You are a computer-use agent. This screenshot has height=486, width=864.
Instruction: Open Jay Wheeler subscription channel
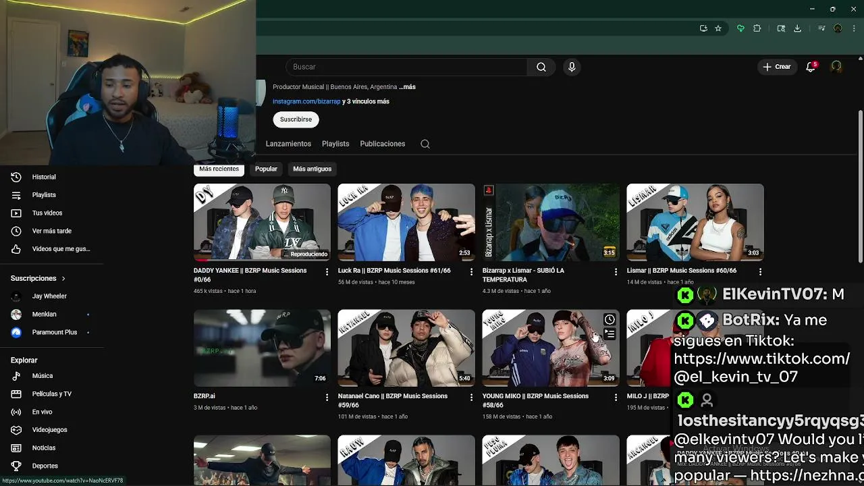point(51,296)
